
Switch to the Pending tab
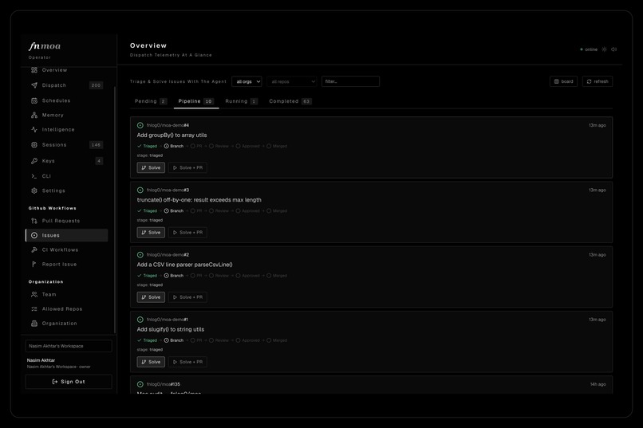click(151, 101)
